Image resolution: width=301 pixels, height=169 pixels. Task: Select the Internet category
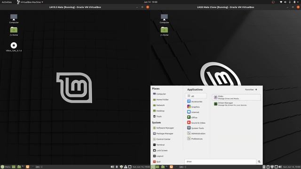click(x=193, y=112)
